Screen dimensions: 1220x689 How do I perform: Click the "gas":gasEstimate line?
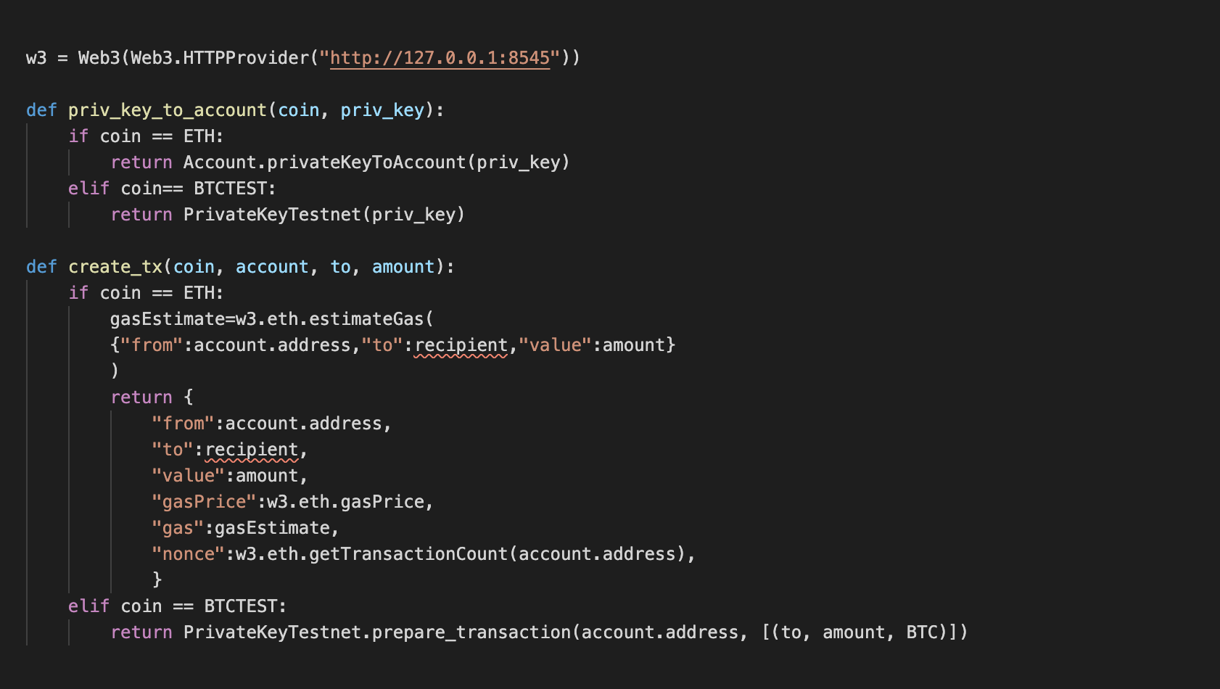point(241,528)
